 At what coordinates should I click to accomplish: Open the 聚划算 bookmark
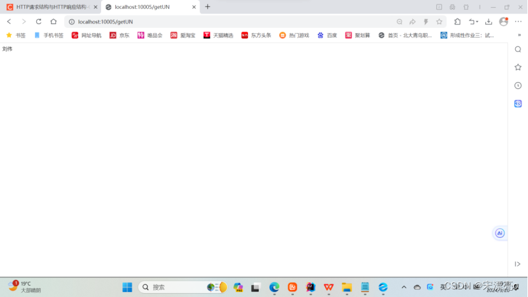[x=358, y=35]
